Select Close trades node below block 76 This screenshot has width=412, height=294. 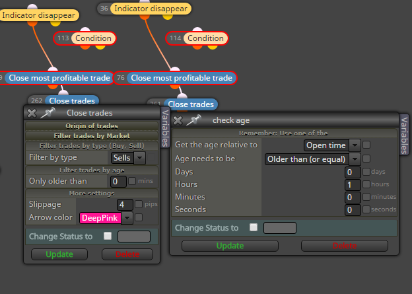click(182, 104)
